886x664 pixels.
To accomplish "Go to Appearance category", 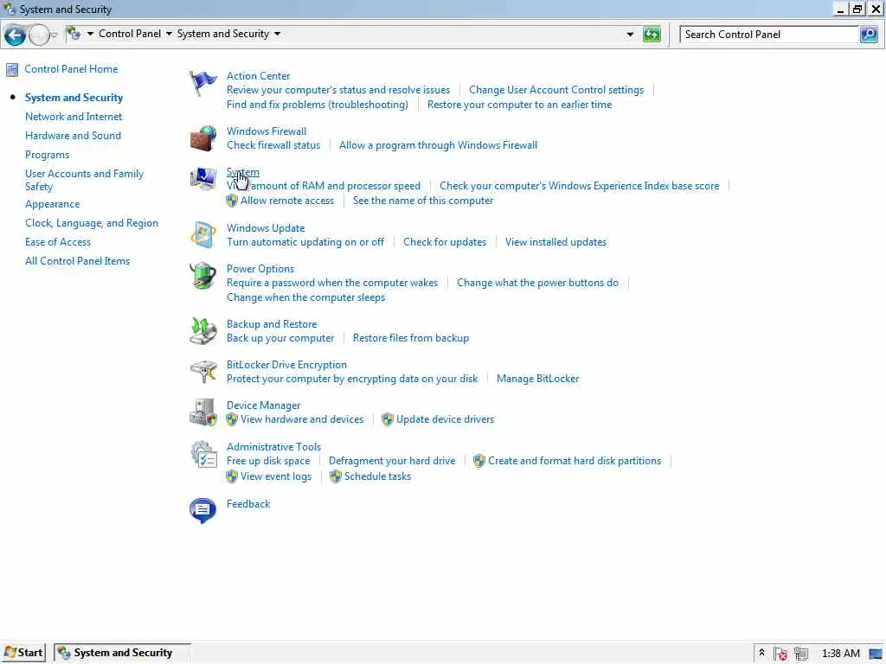I will coord(52,204).
